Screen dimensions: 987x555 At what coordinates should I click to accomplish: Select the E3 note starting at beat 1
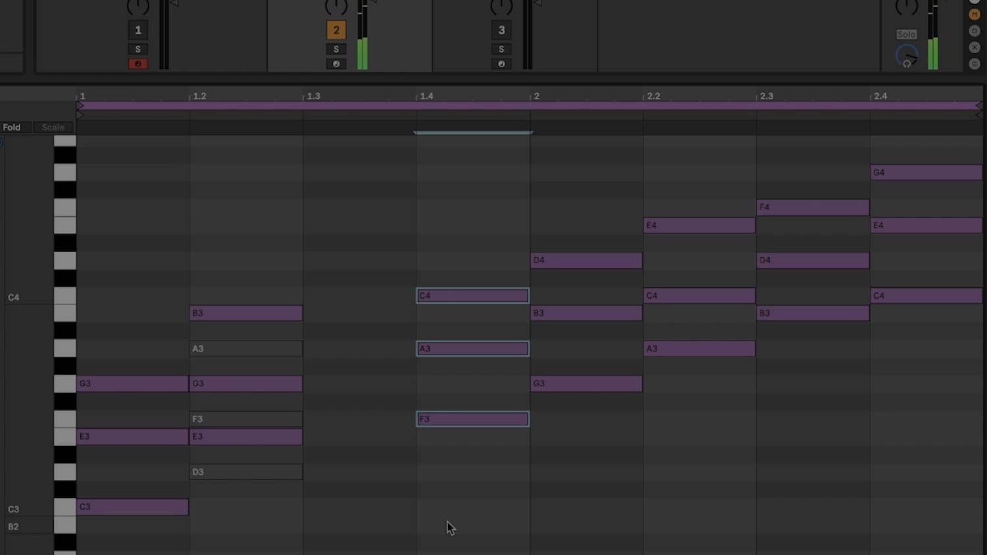pyautogui.click(x=132, y=437)
